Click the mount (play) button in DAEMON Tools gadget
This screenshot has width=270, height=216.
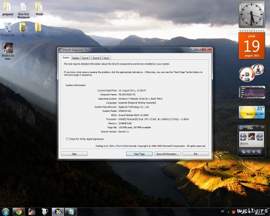[243, 135]
